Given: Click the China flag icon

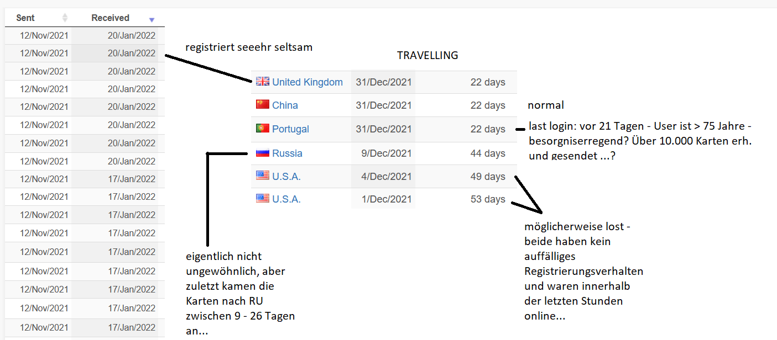Looking at the screenshot, I should point(263,105).
